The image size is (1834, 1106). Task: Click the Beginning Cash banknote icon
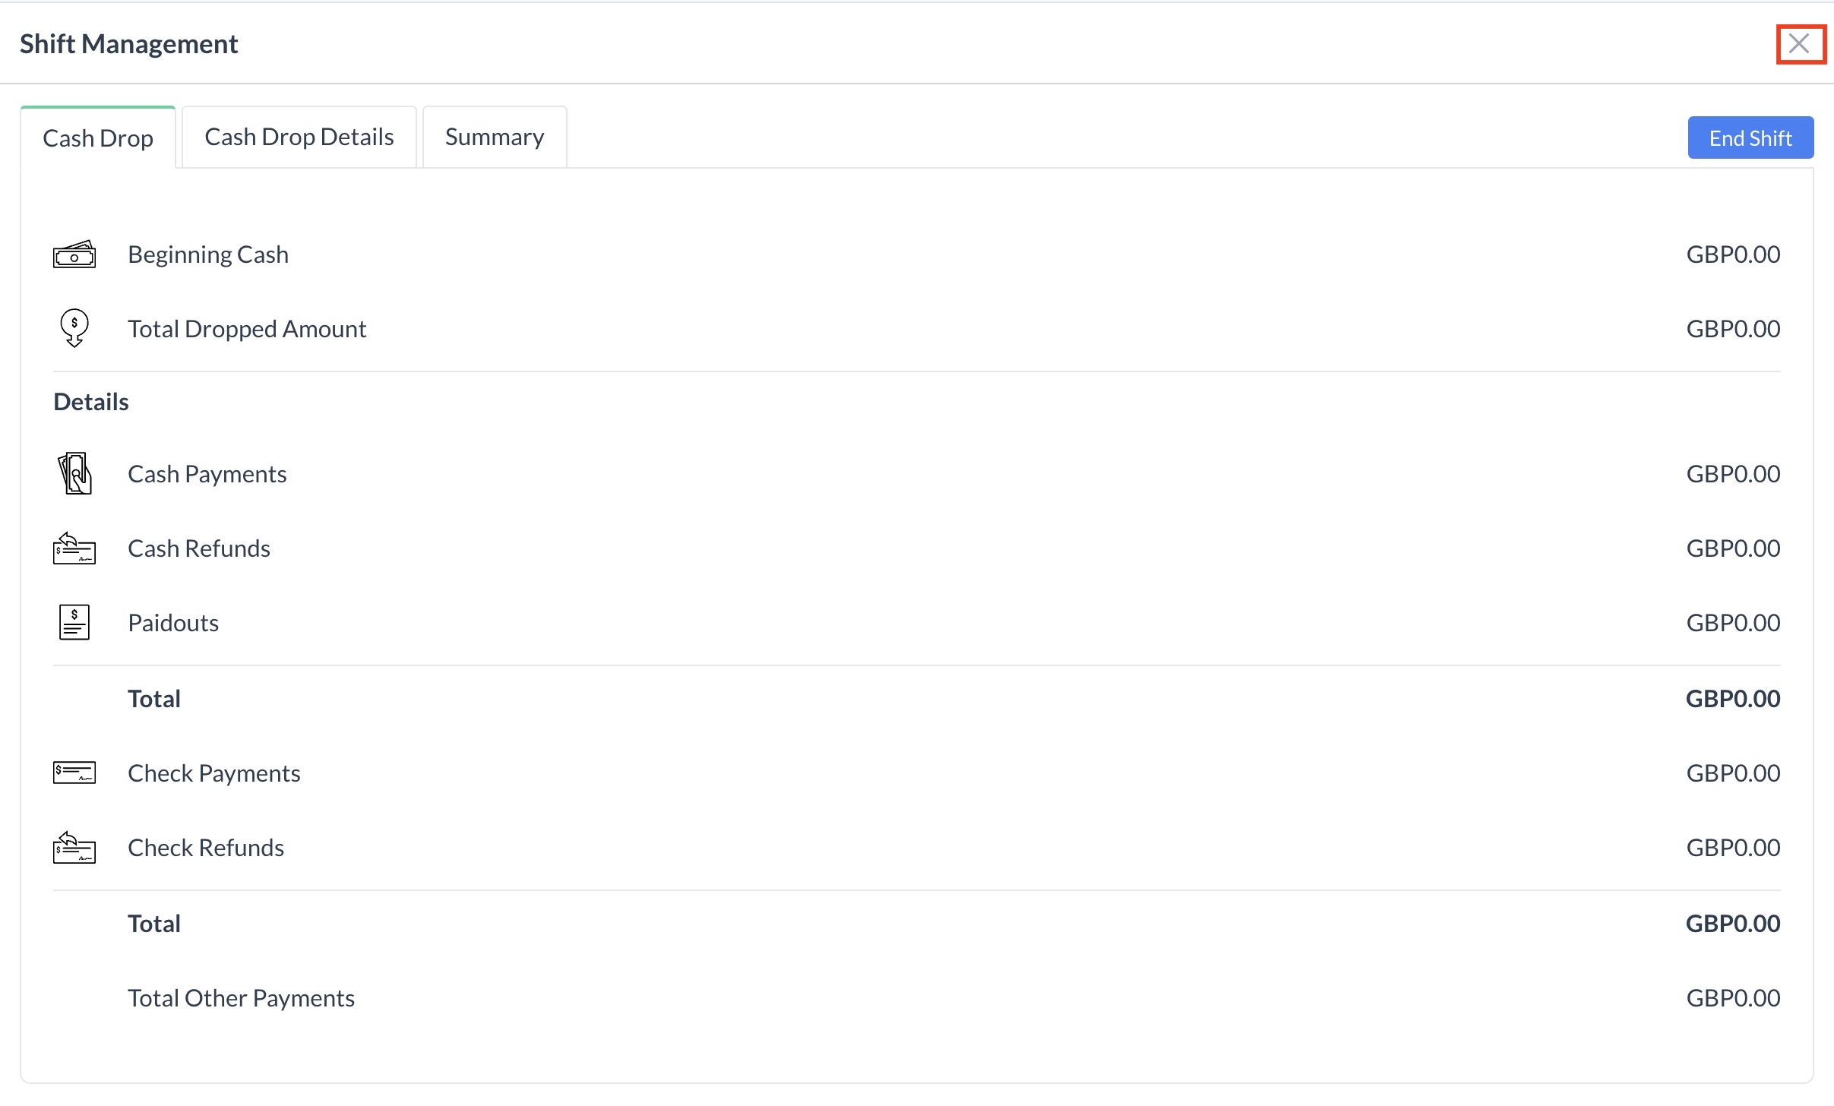[x=74, y=254]
